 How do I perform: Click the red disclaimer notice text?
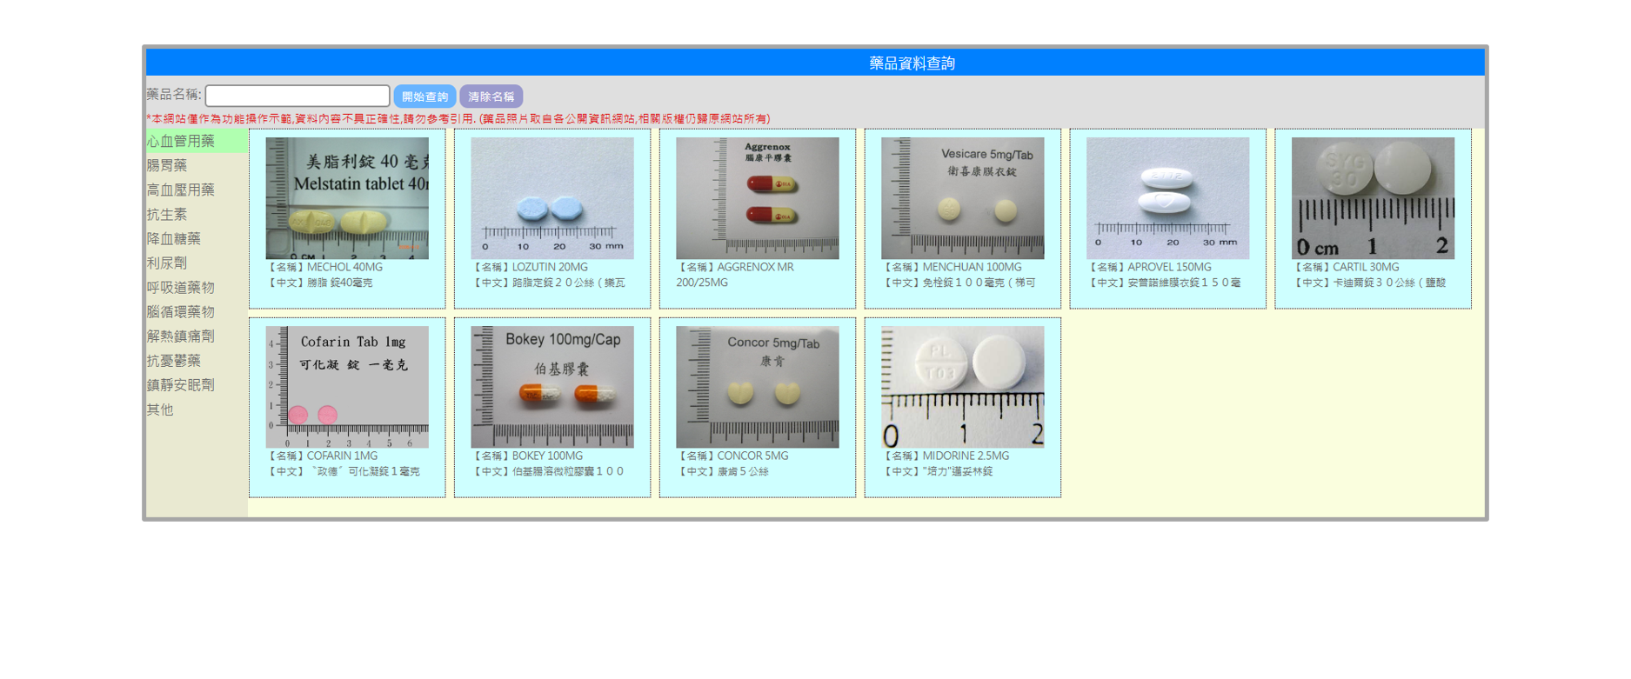point(458,118)
